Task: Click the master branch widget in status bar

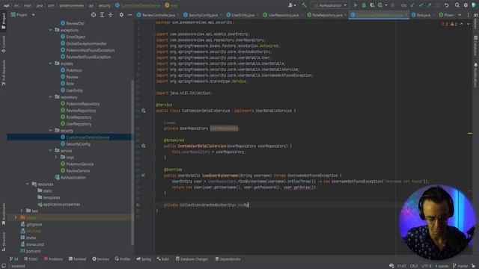Action: click(460, 266)
